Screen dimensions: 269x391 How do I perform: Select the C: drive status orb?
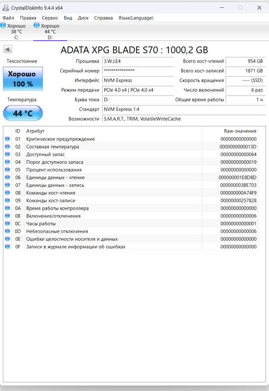[x=3, y=25]
